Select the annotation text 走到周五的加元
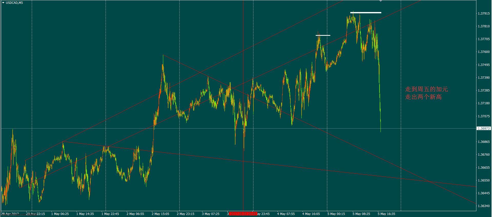 click(x=426, y=89)
